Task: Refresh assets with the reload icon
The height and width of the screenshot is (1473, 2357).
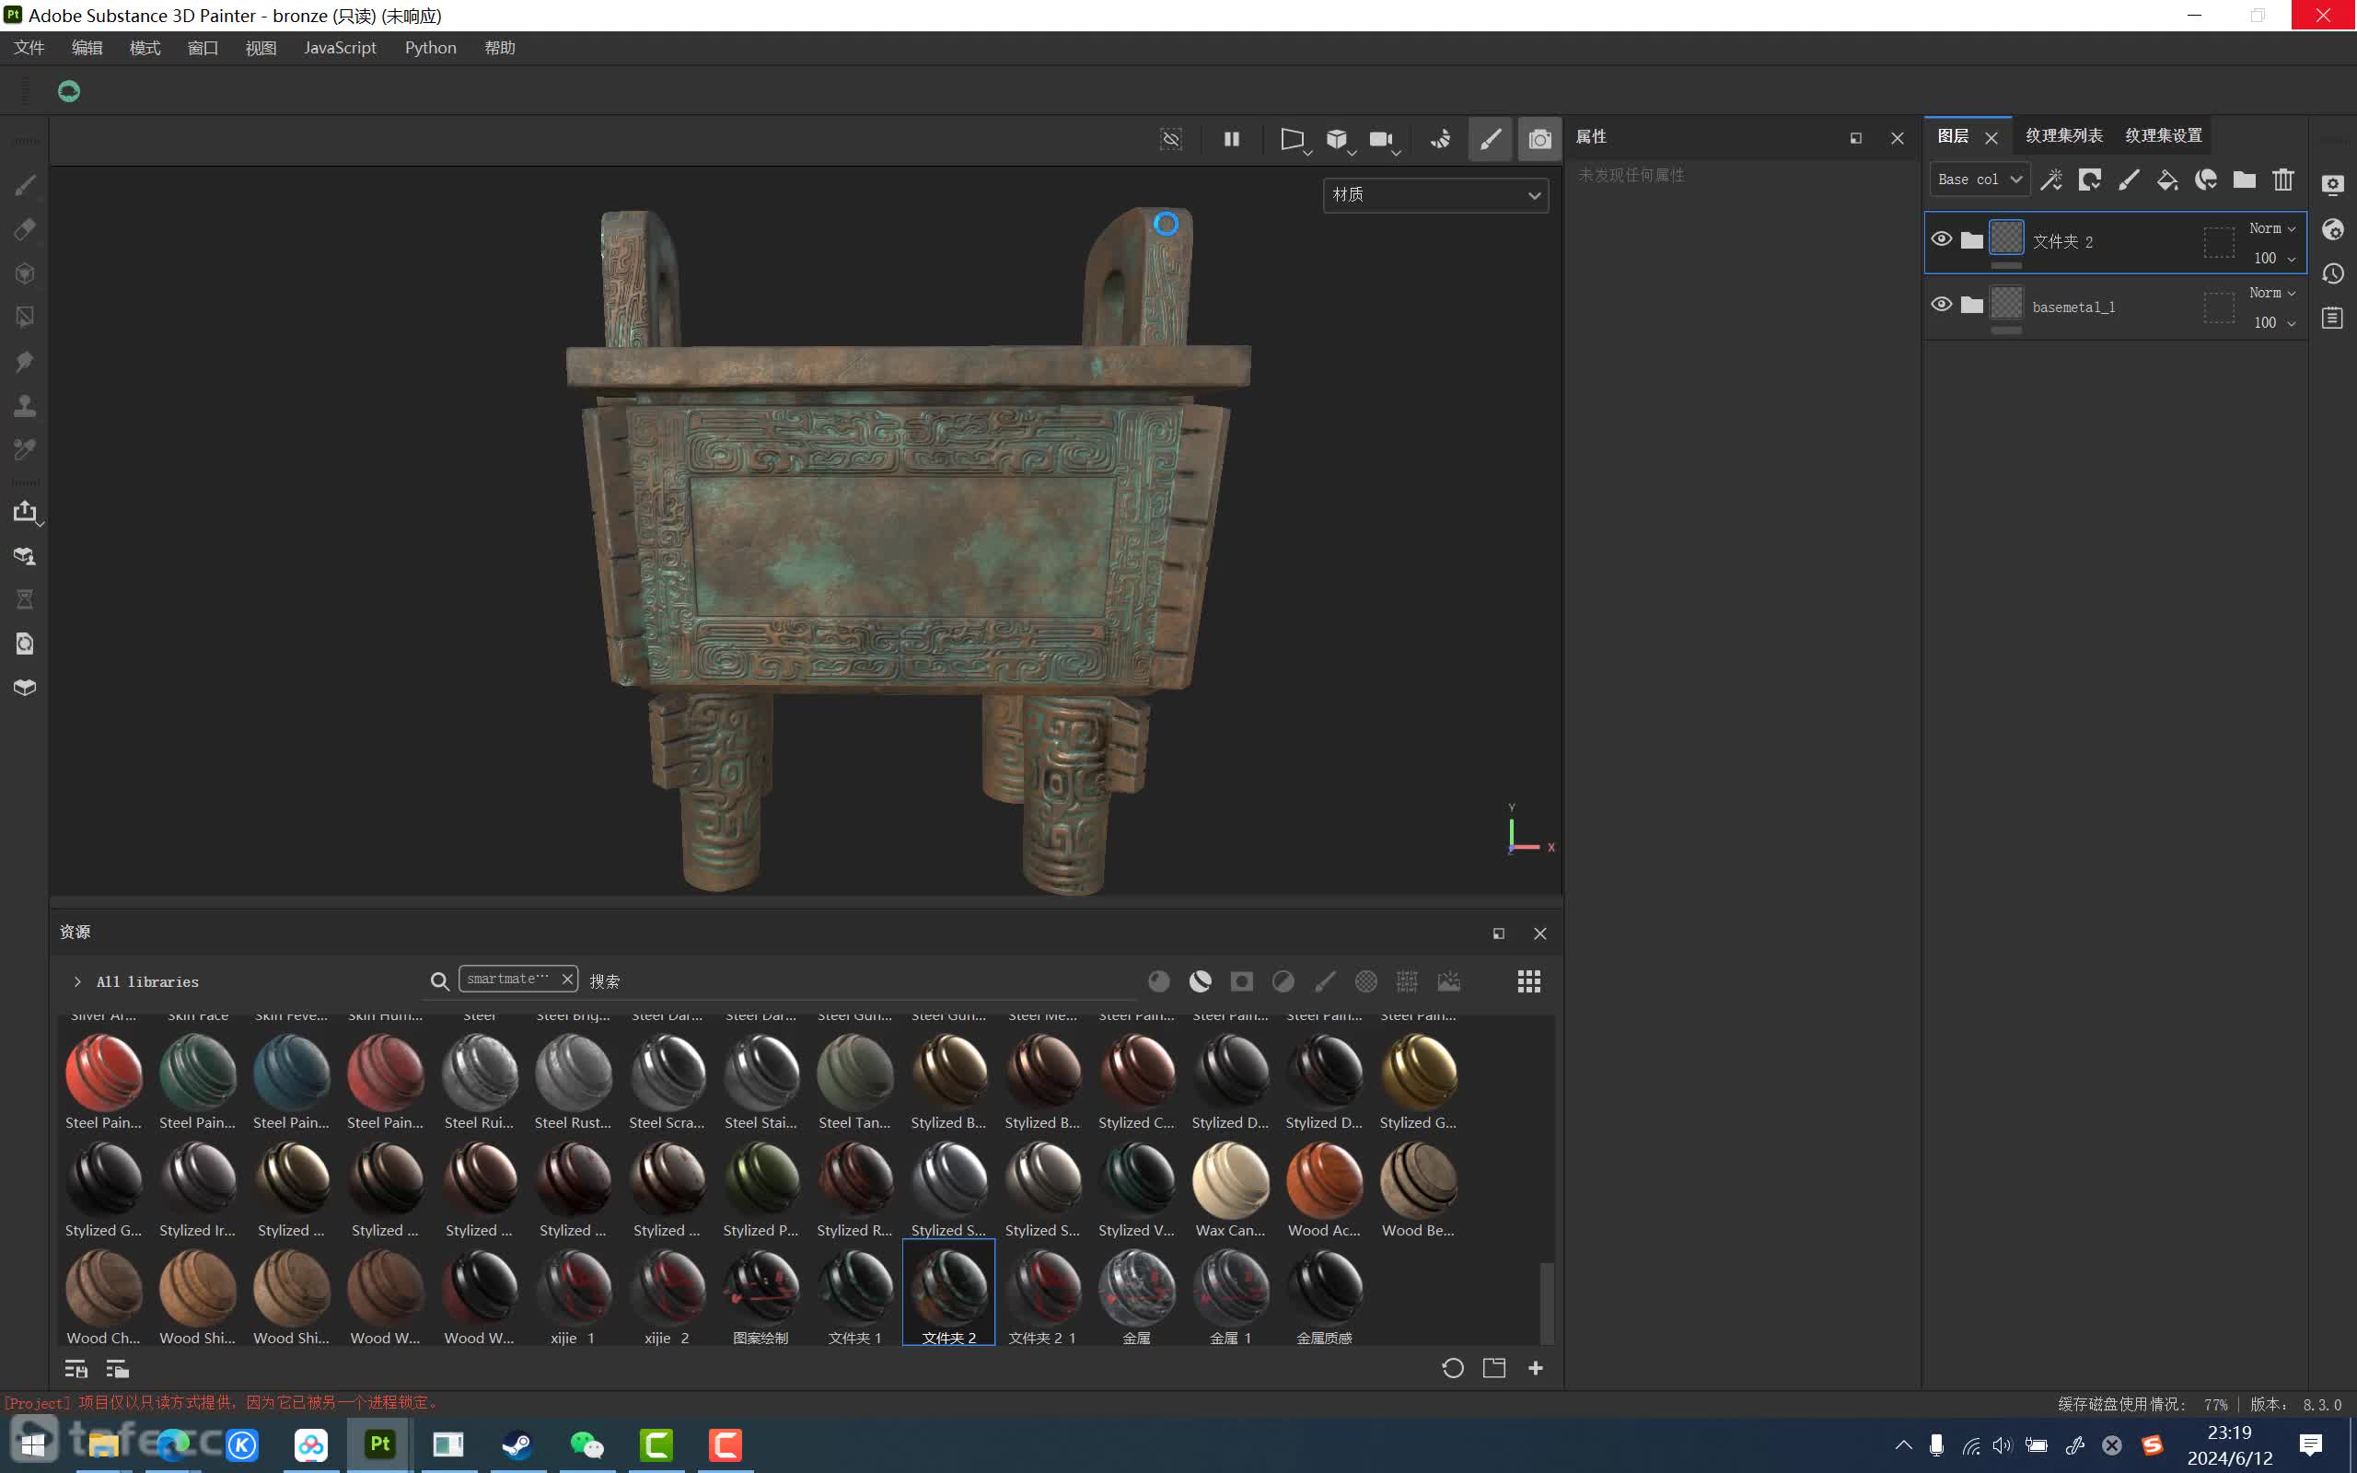Action: pos(1452,1369)
